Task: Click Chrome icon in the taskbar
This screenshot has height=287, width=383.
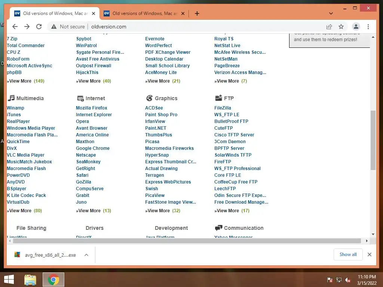Action: [53, 280]
